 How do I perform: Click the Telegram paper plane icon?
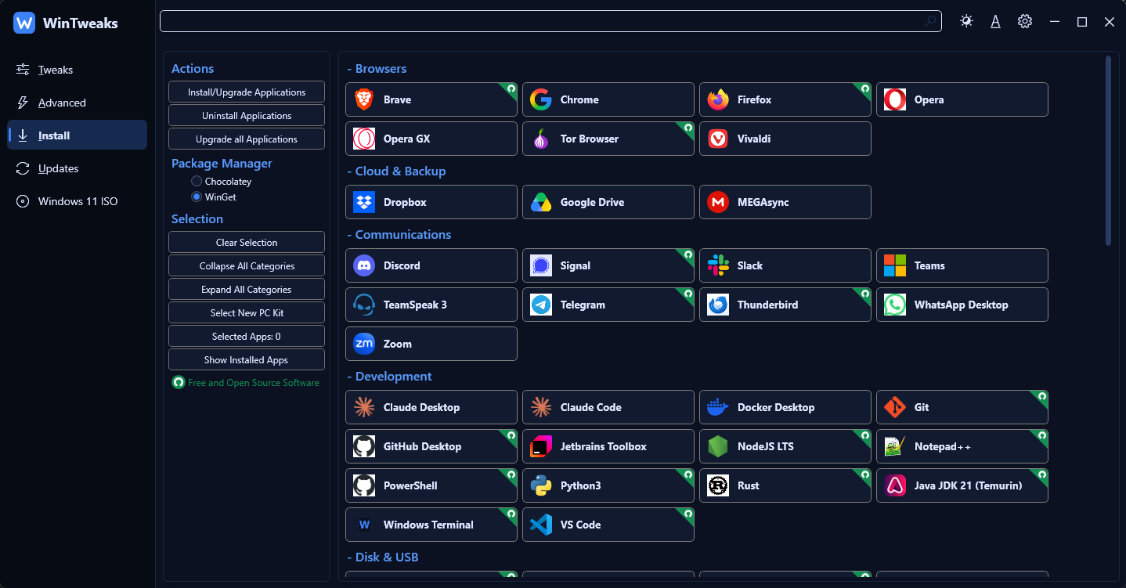pos(540,305)
